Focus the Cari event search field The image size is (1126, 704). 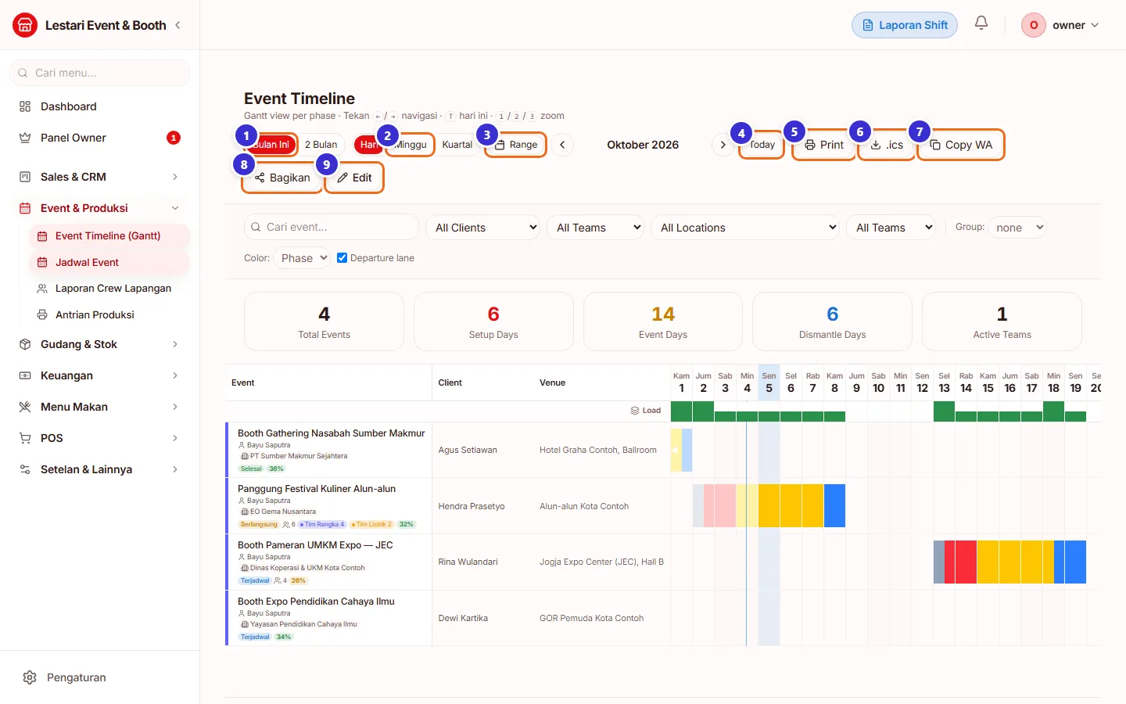pyautogui.click(x=332, y=227)
